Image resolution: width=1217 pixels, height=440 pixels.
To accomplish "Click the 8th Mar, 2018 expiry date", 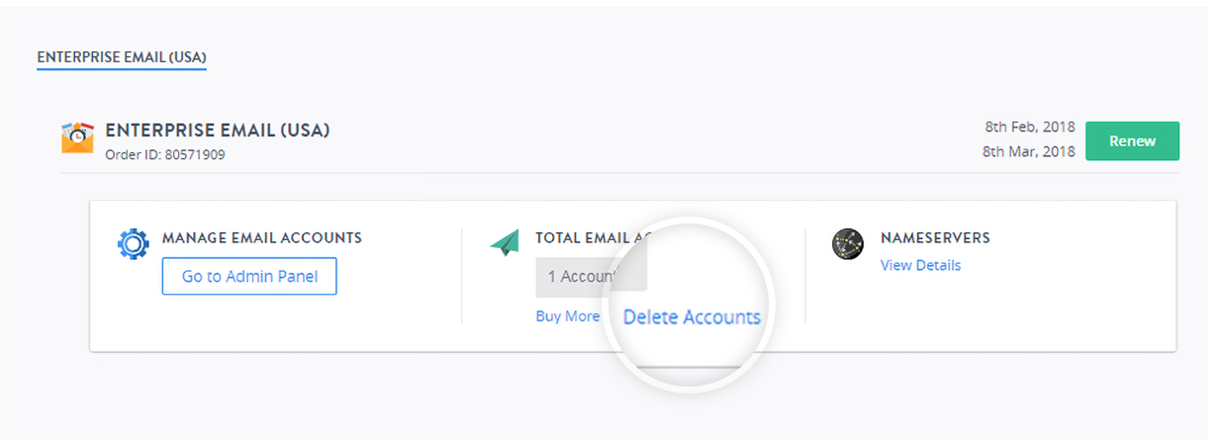I will [1029, 151].
